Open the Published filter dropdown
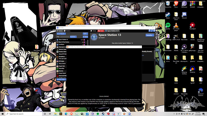 73,37
